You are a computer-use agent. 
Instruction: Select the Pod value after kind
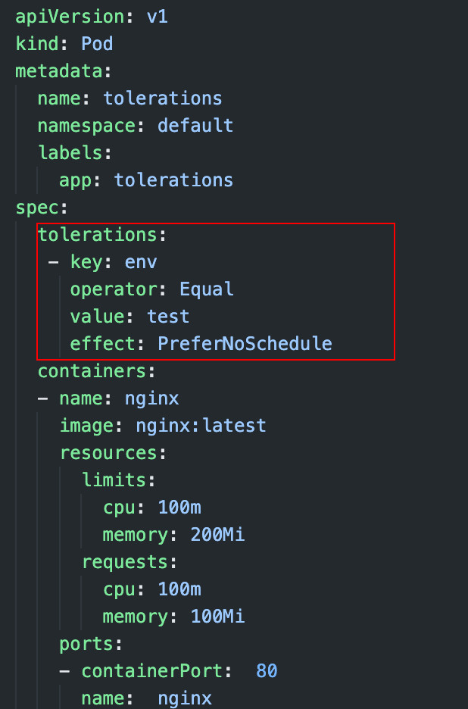[x=97, y=44]
